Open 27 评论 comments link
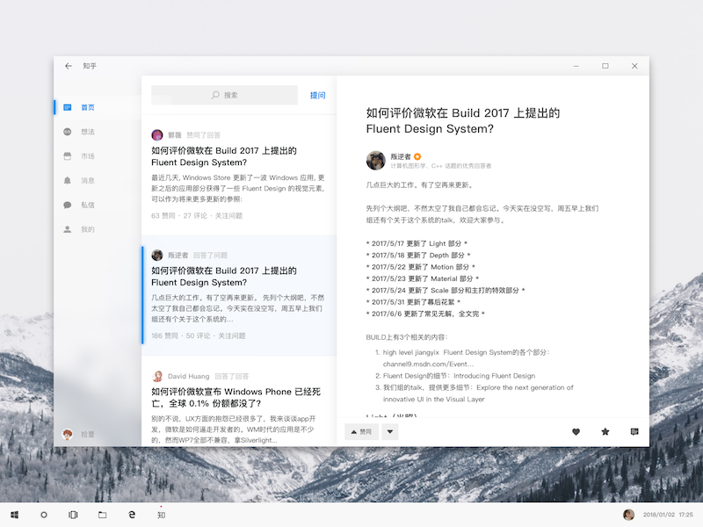This screenshot has width=703, height=527. [x=195, y=215]
